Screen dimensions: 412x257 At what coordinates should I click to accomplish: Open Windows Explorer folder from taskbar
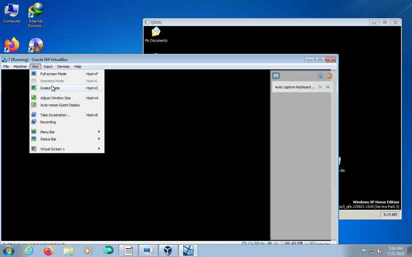point(69,251)
